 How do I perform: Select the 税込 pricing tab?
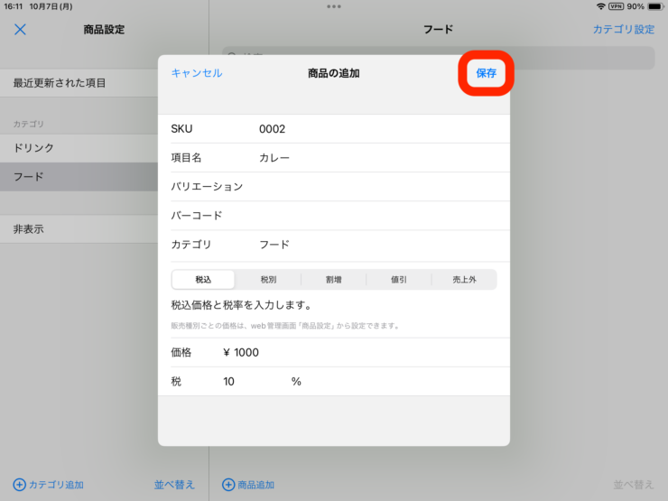click(203, 280)
